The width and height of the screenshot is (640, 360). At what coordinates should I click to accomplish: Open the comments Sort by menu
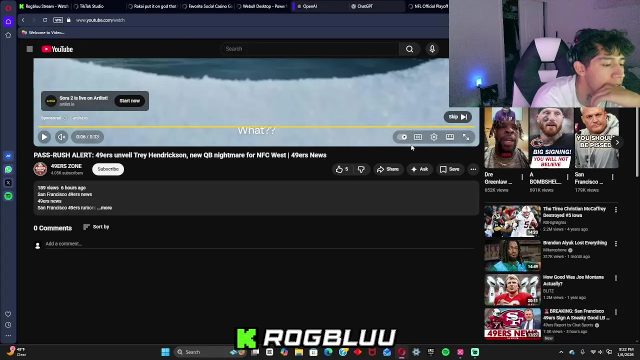coord(96,227)
